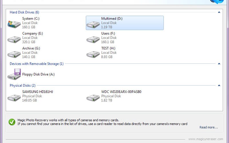Image resolution: width=229 pixels, height=143 pixels.
Task: Collapse the Hard Disk Drives section
Action: pyautogui.click(x=219, y=12)
